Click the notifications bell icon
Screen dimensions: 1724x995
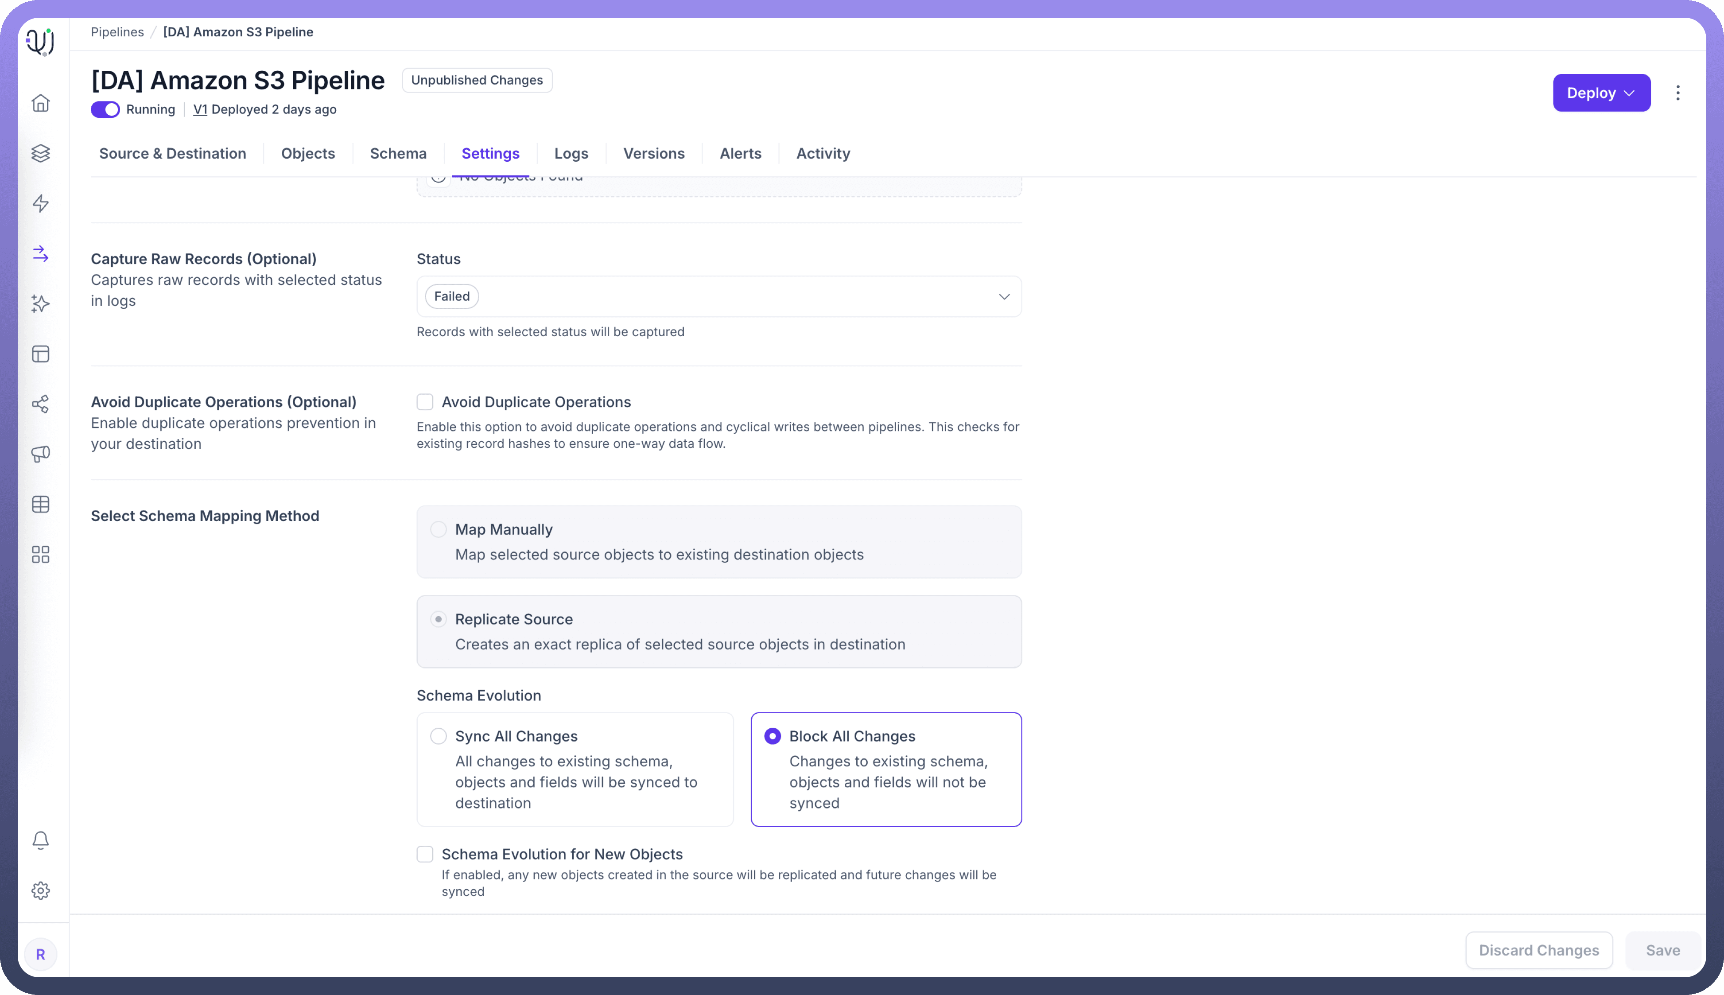click(40, 840)
